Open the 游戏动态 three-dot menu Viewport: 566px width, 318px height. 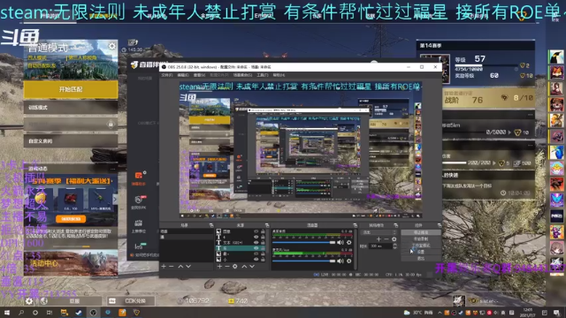(x=112, y=169)
